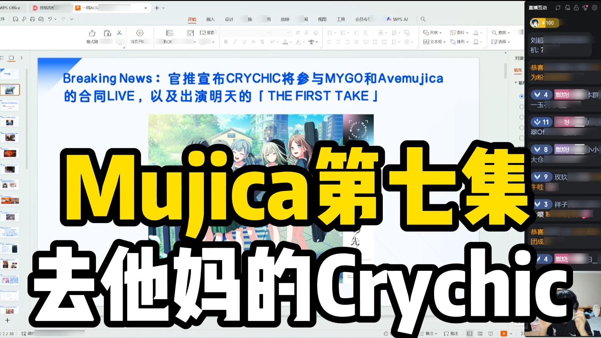The image size is (601, 338).
Task: Click the add slide plus below thumbnails
Action: (x=8, y=320)
